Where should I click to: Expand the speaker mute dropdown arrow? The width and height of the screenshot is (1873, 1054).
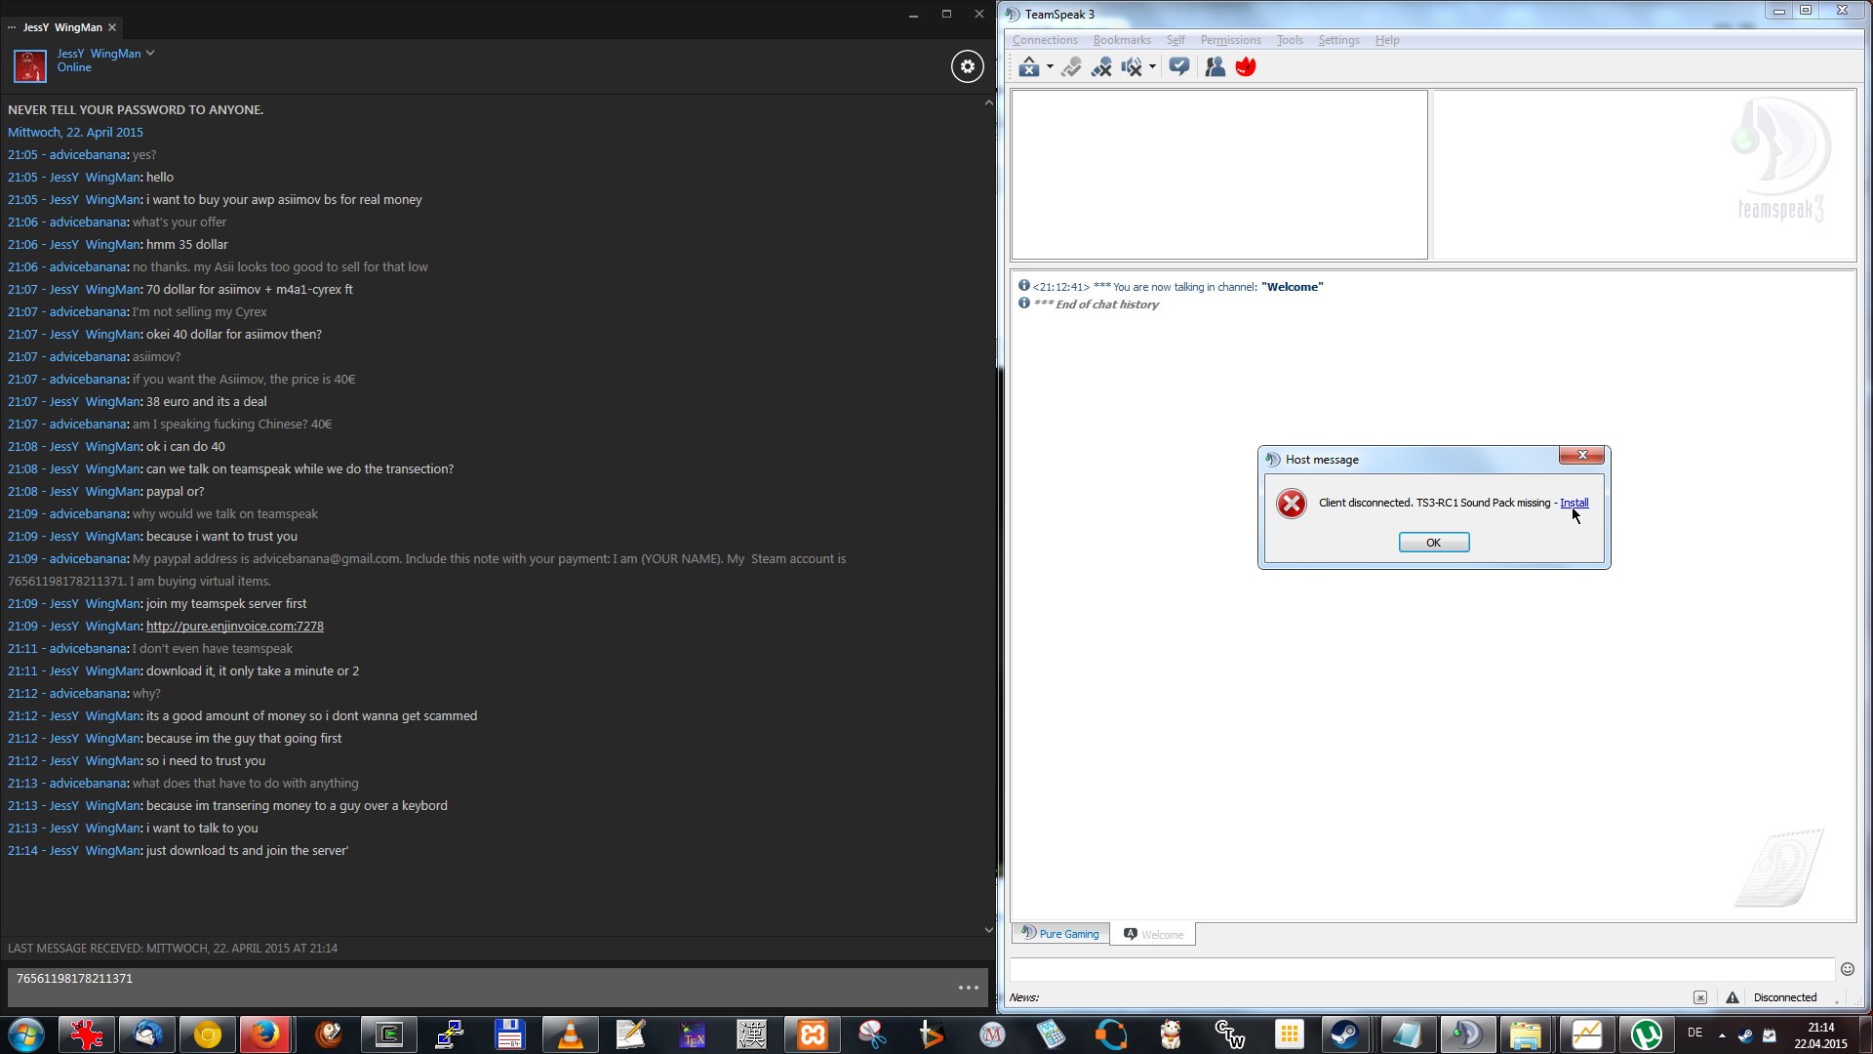(x=1152, y=67)
